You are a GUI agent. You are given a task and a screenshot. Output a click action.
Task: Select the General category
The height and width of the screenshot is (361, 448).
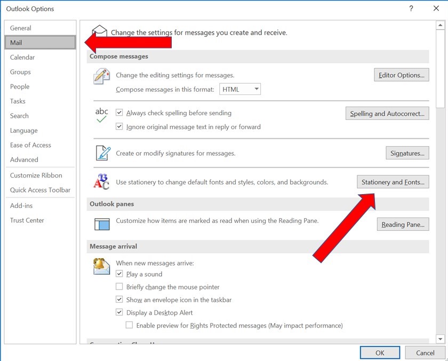pos(41,28)
